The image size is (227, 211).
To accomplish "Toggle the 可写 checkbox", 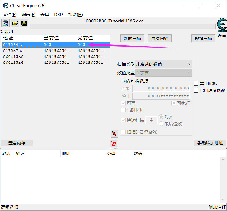I will tap(123, 103).
